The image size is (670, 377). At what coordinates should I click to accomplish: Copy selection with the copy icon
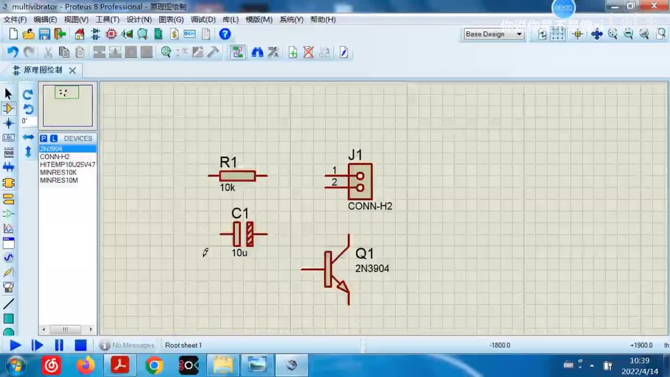click(64, 52)
